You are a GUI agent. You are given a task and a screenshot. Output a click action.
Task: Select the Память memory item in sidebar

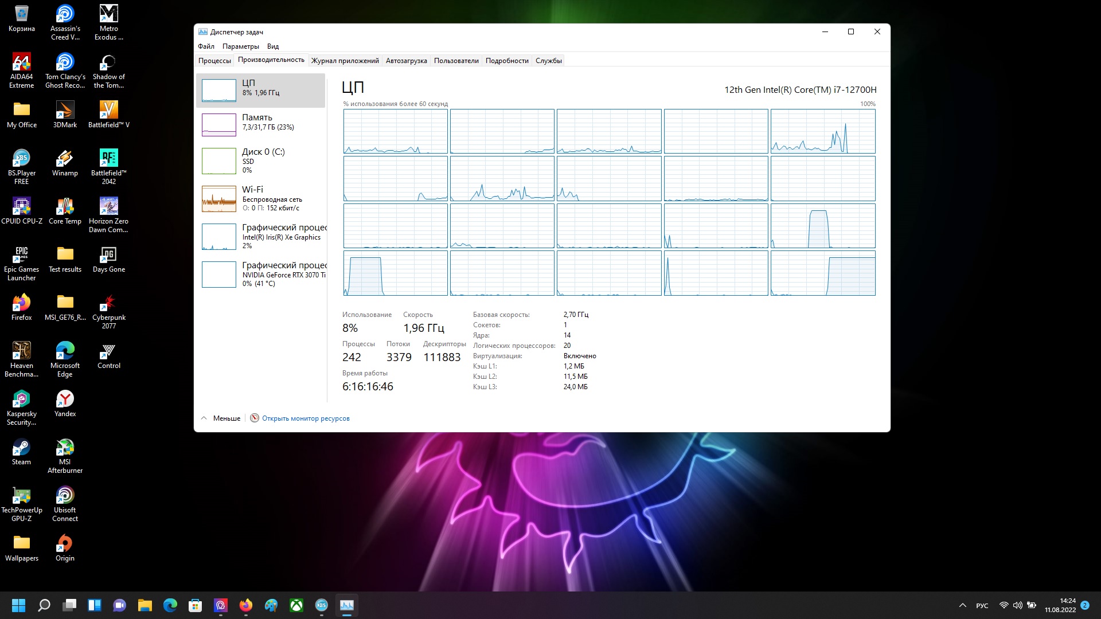tap(261, 124)
